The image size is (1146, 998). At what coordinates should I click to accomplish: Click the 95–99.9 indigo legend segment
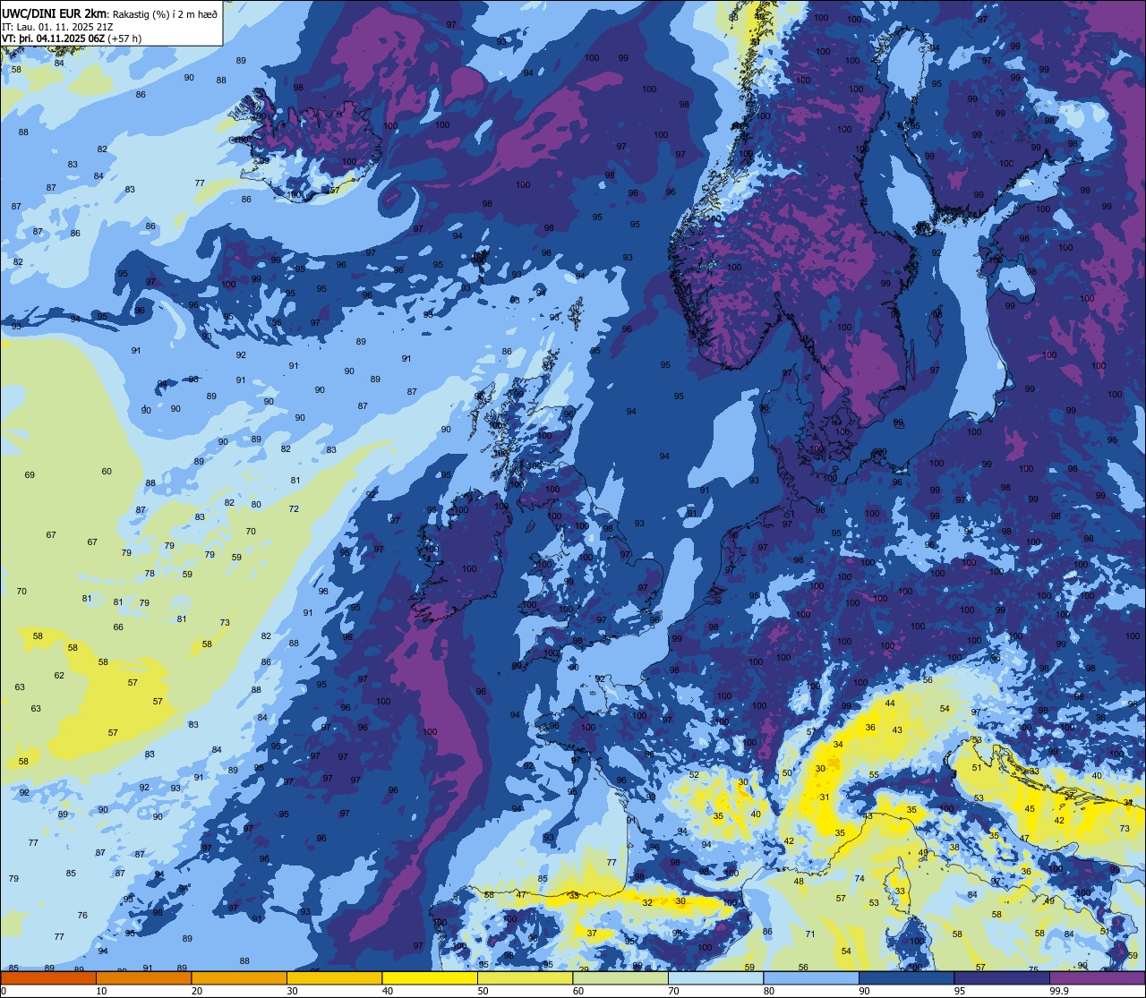point(1002,978)
